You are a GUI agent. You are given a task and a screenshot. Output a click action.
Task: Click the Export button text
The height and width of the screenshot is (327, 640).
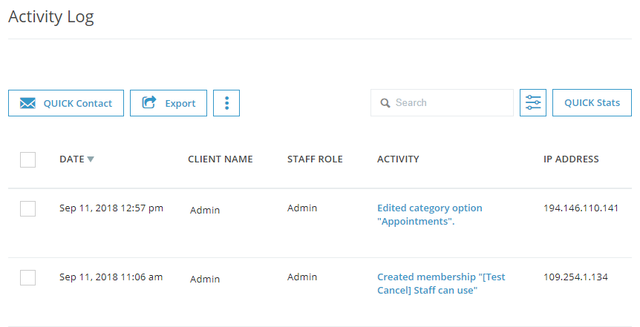pos(180,104)
